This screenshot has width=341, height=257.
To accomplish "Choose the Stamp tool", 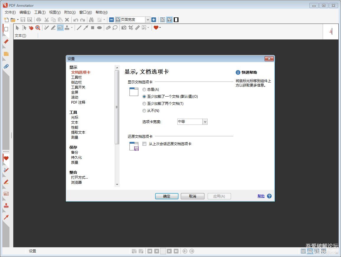I will pos(68,28).
